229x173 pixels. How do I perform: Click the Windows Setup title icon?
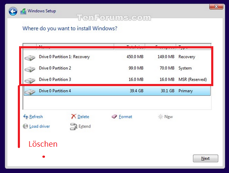tap(23, 11)
